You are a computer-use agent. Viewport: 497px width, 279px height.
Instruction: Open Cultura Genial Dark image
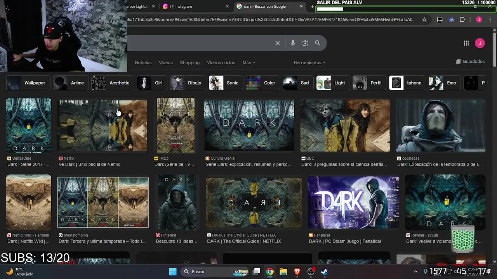[249, 125]
